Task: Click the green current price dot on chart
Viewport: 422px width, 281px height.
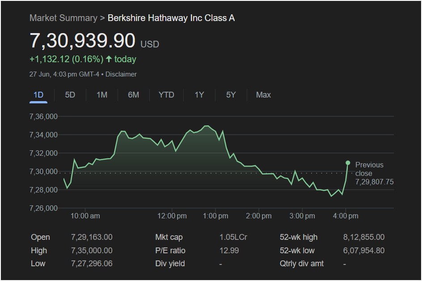Action: click(348, 163)
